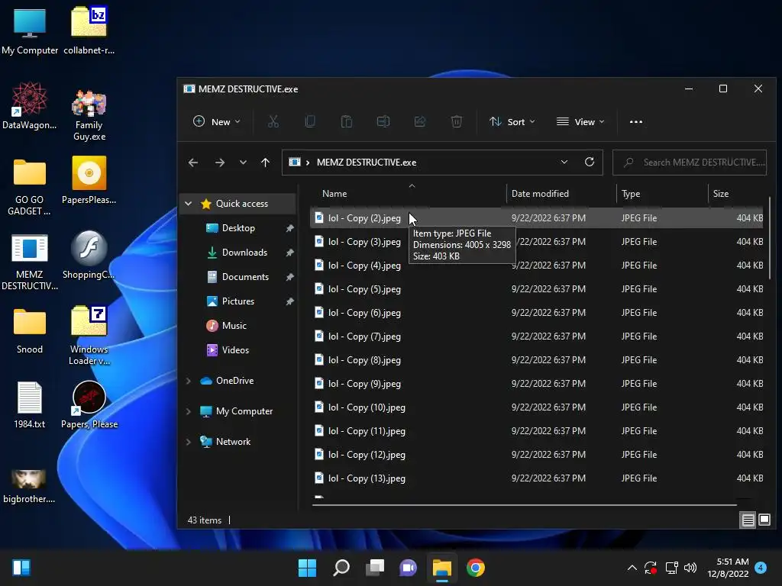Select PapersPleas... disc icon on desktop
The width and height of the screenshot is (782, 586).
pos(89,180)
